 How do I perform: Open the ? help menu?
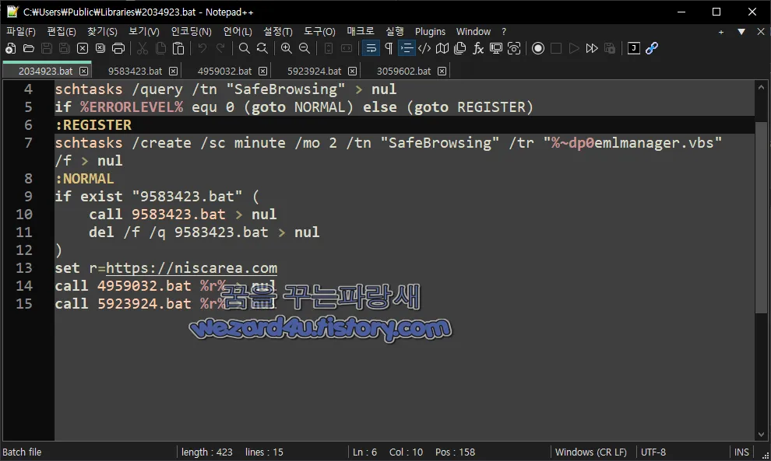(x=504, y=31)
